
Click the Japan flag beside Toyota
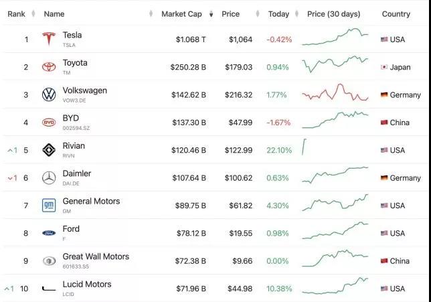[x=384, y=67]
